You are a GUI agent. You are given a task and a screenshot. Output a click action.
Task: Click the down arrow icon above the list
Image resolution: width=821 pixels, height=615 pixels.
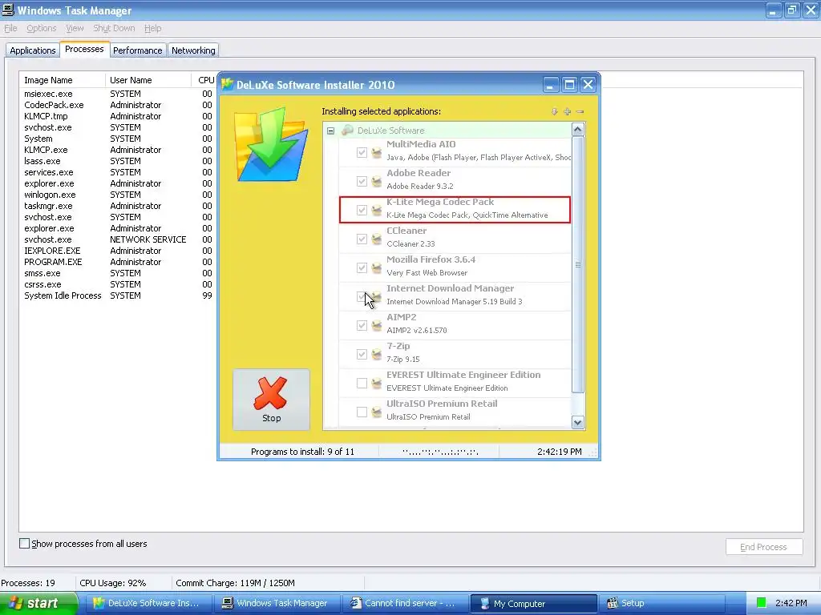pyautogui.click(x=555, y=111)
